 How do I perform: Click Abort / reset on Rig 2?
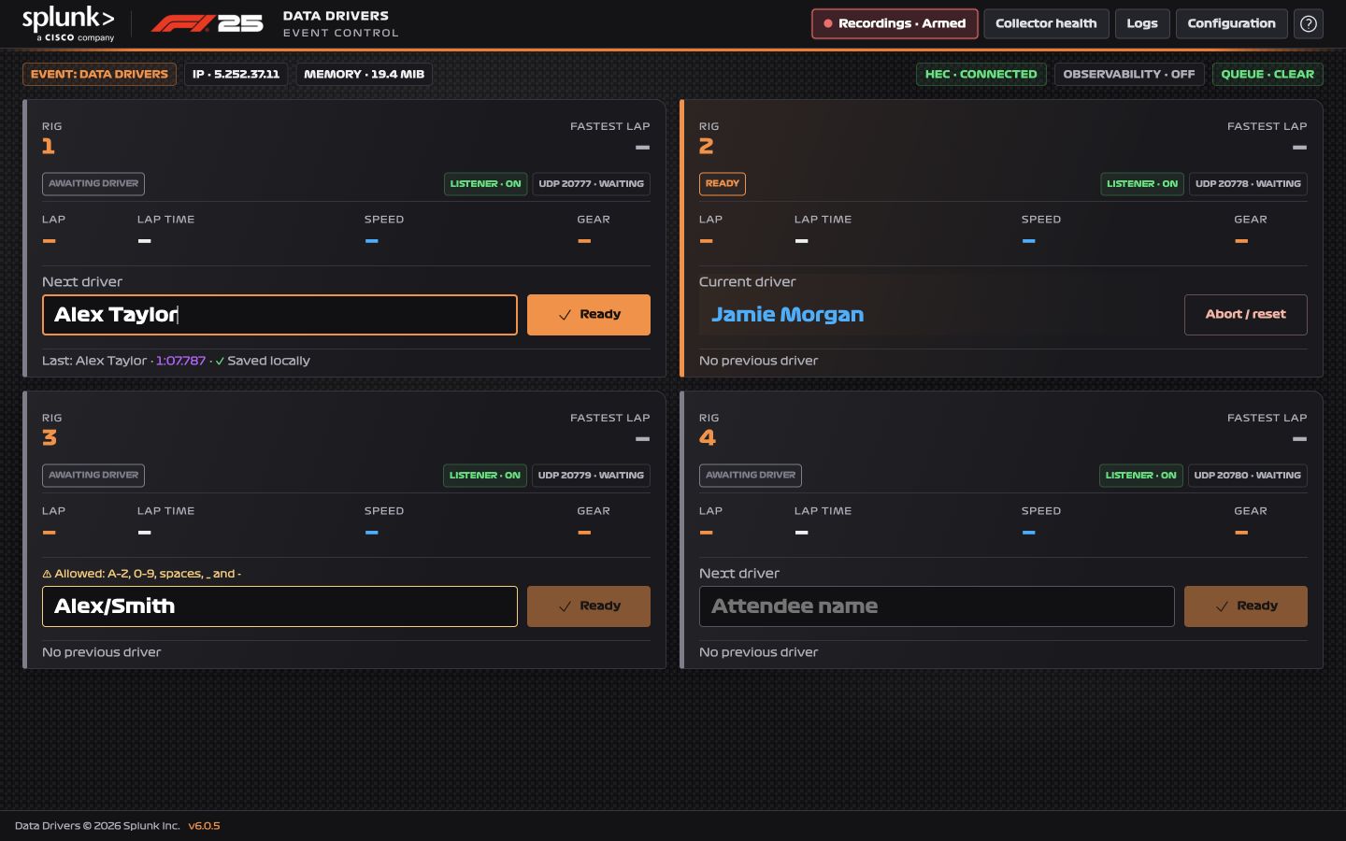[1245, 315]
